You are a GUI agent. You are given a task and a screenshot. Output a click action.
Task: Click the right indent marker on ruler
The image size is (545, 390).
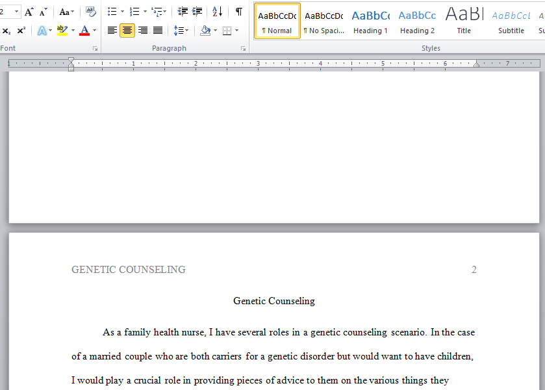(477, 64)
